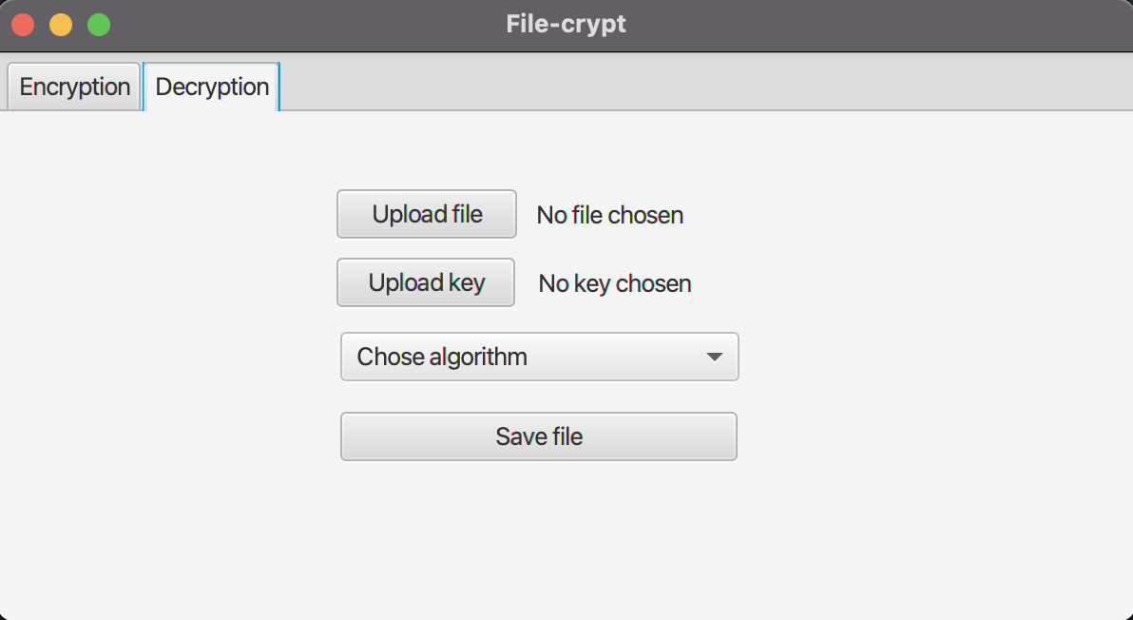The height and width of the screenshot is (620, 1133).
Task: Click the dropdown arrow on the algorithm selector
Action: point(714,357)
